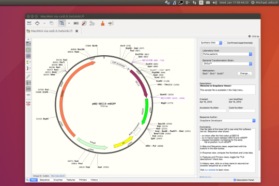279x186 pixels.
Task: Open the small arrow beside the enzymes icon
Action: point(30,44)
